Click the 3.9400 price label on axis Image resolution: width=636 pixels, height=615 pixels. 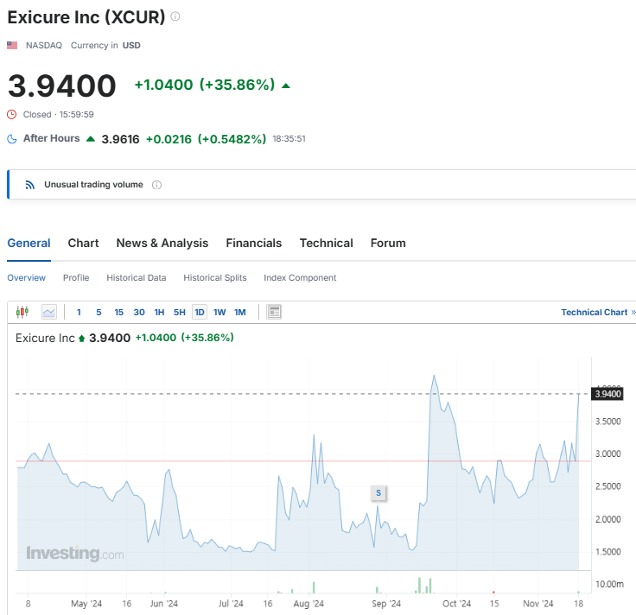tap(607, 394)
